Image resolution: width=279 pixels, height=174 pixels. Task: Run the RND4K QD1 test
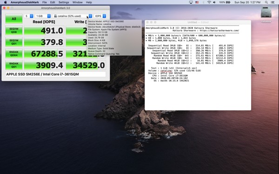pos(14,65)
